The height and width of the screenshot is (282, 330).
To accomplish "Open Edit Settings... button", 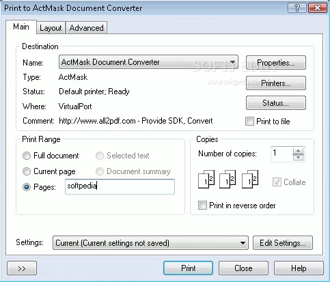I will coord(283,243).
